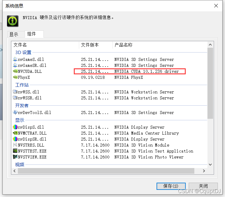Screen dimensions: 225x197
Task: Click the NVMCTRAY.DLL icon
Action: [x=15, y=133]
